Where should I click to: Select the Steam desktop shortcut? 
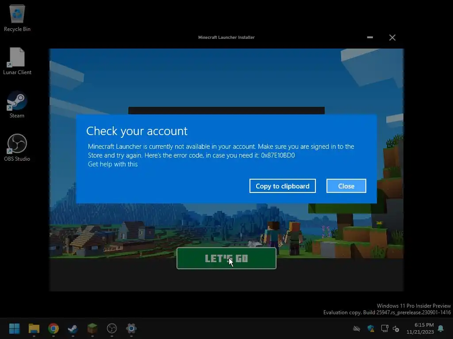pos(17,104)
